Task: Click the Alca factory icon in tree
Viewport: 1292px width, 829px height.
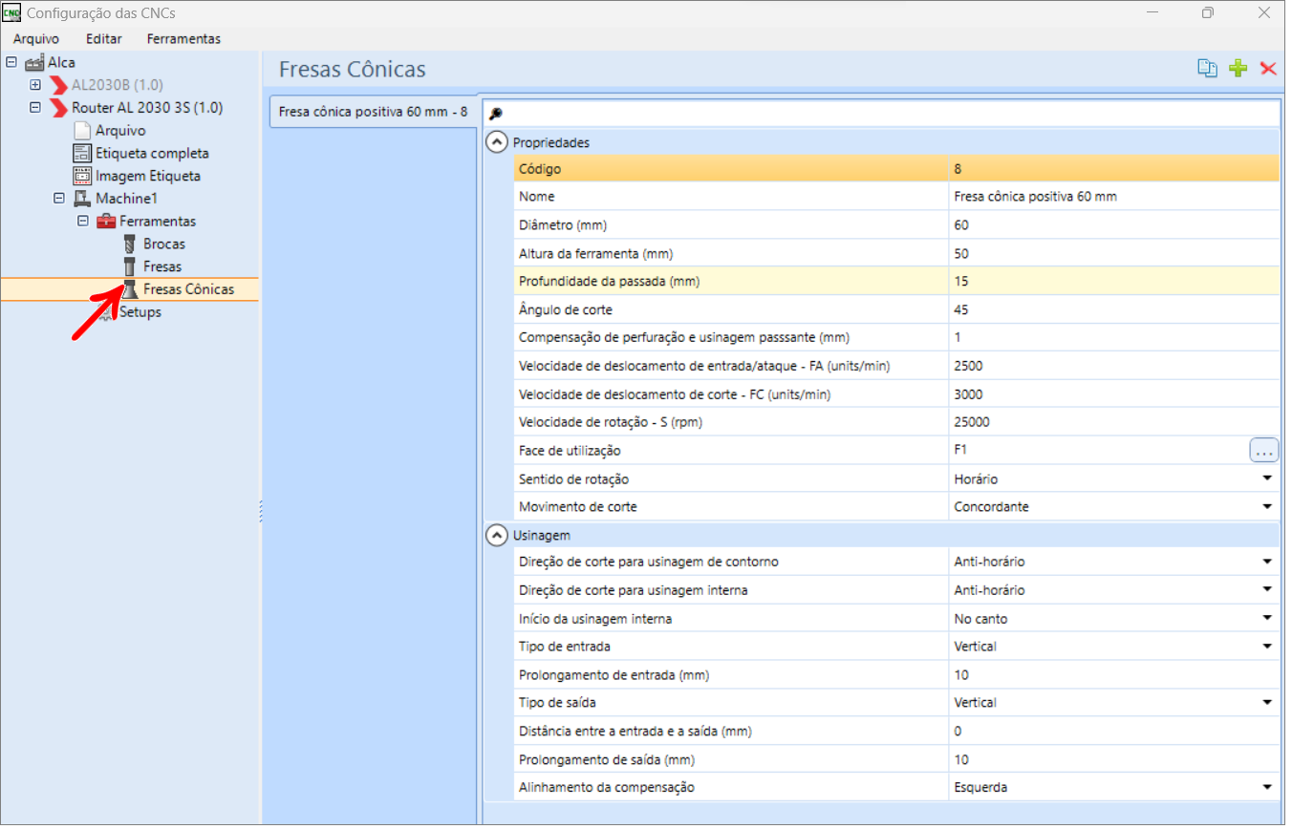Action: point(34,63)
